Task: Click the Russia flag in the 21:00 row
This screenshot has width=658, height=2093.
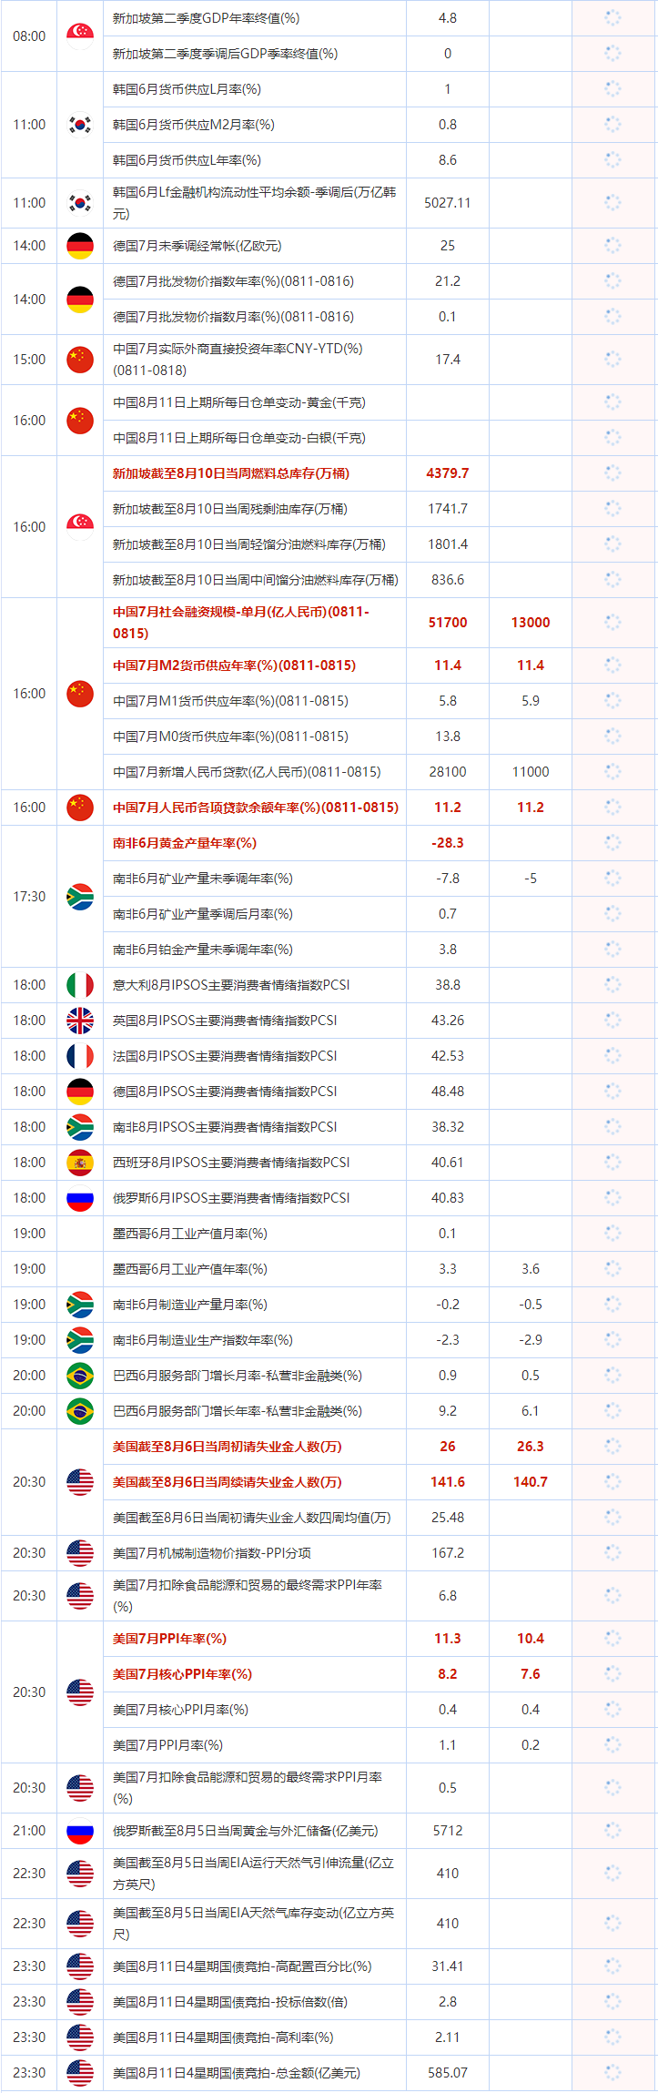Action: coord(80,1831)
